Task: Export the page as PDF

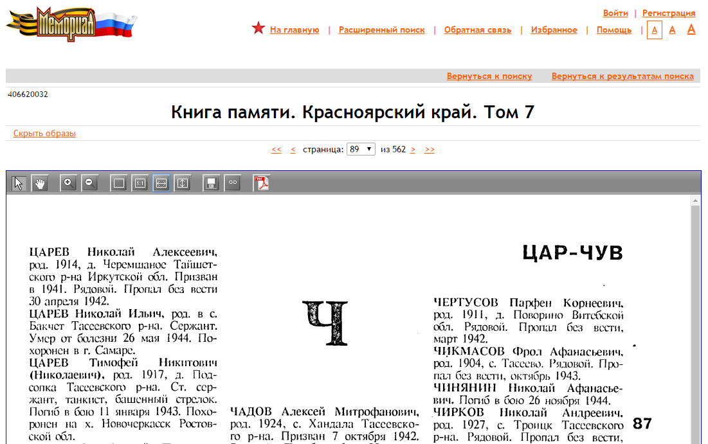Action: click(x=261, y=183)
